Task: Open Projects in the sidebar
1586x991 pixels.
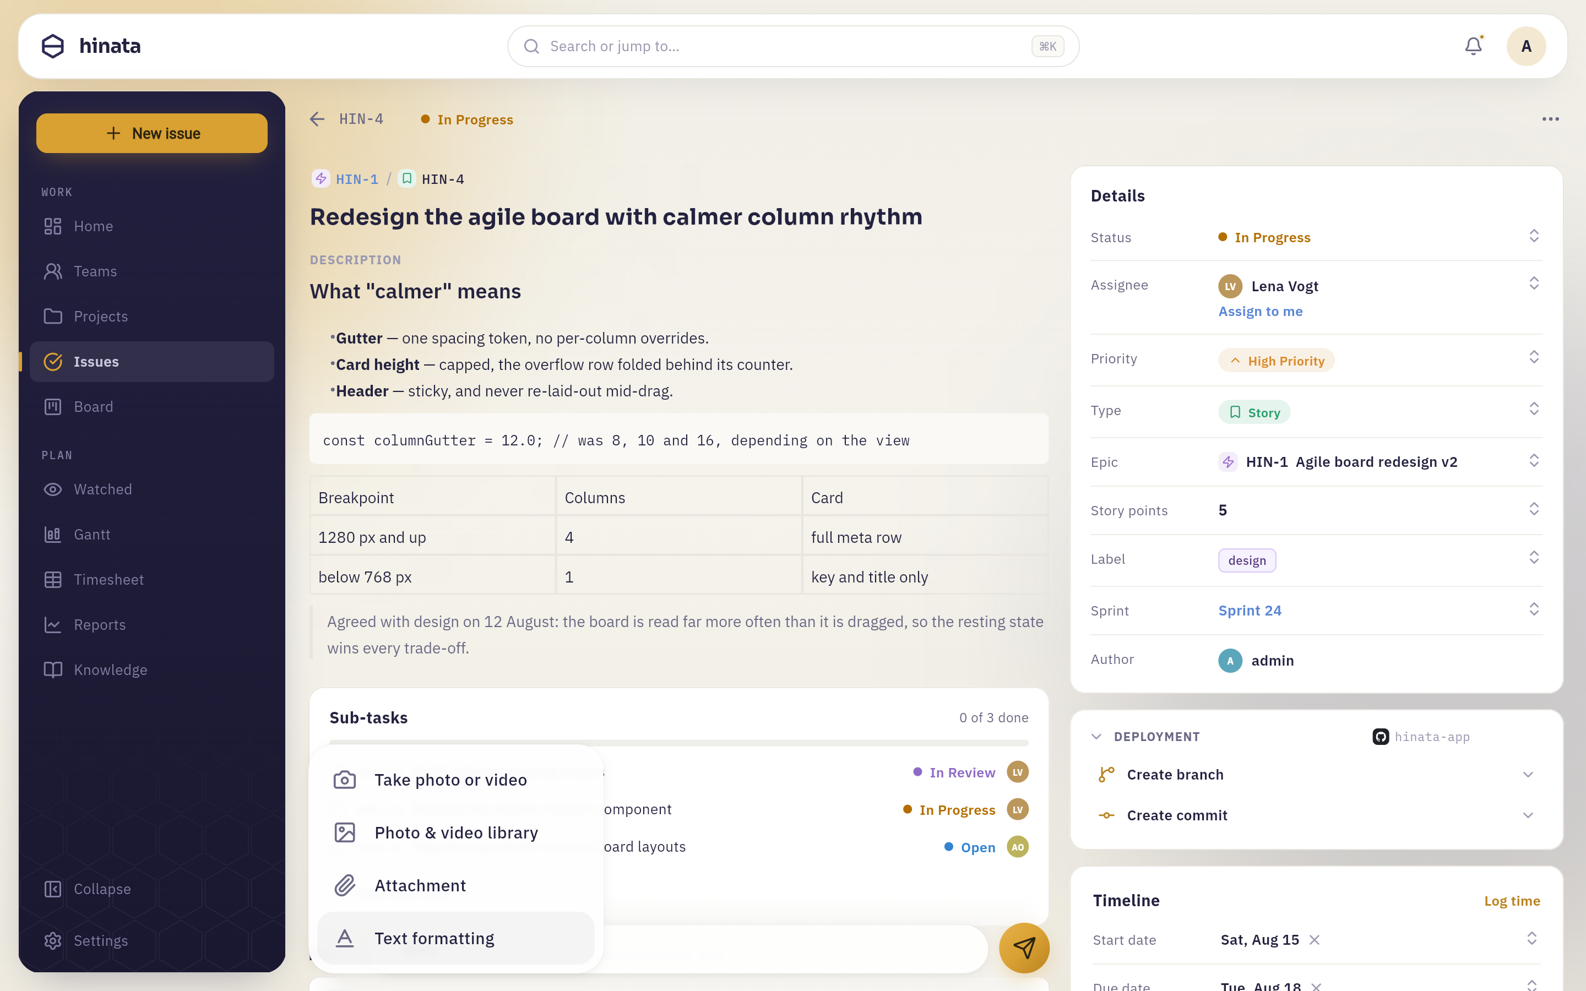Action: coord(152,317)
